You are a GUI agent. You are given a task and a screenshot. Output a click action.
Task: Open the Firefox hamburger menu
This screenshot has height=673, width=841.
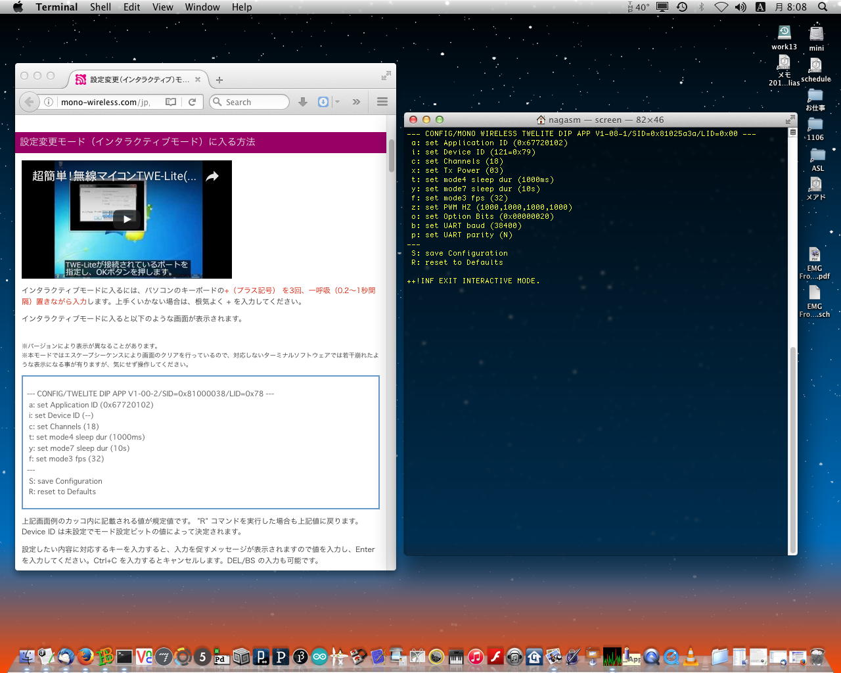point(382,102)
